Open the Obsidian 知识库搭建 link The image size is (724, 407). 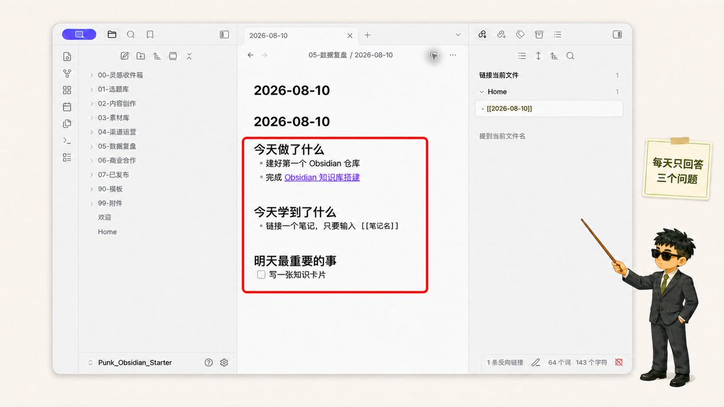coord(322,177)
